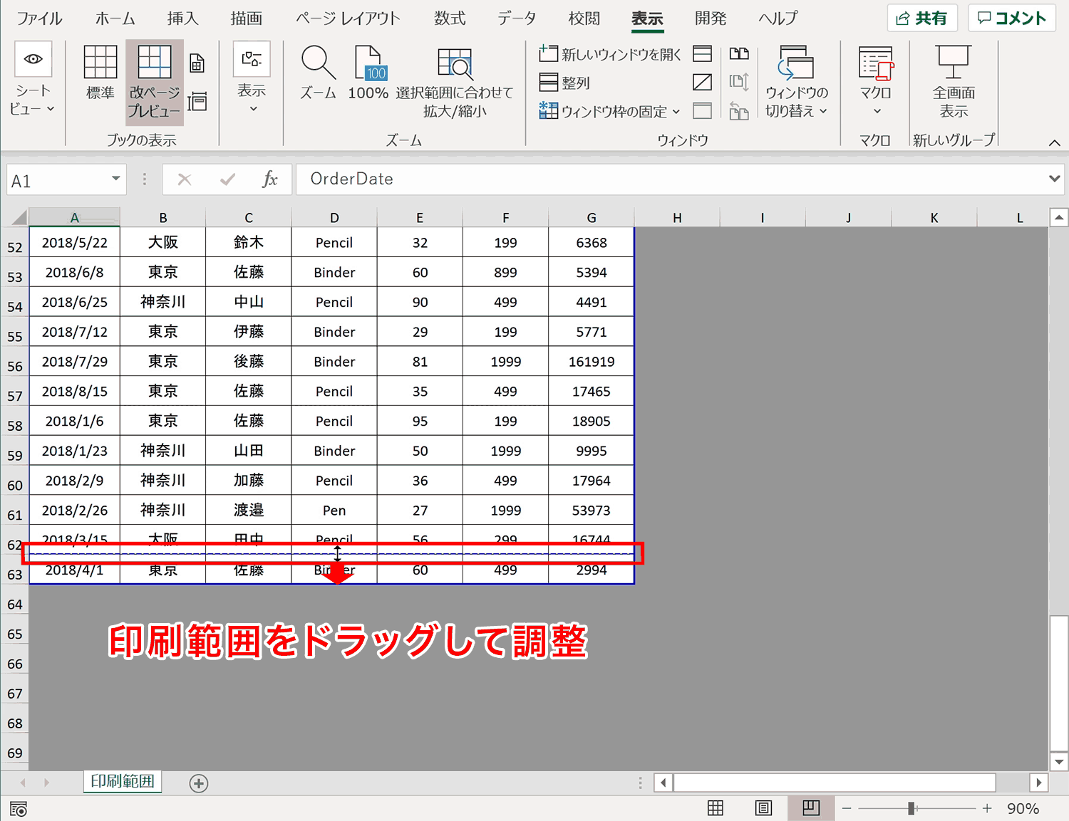1069x821 pixels.
Task: Click the Unhide window icon
Action: [702, 111]
